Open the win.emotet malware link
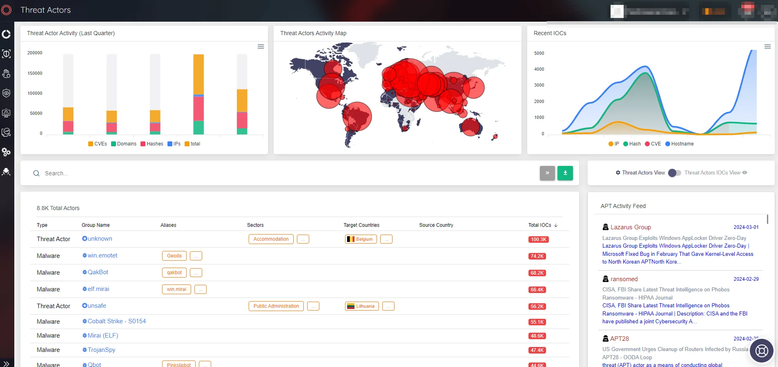 (x=103, y=255)
